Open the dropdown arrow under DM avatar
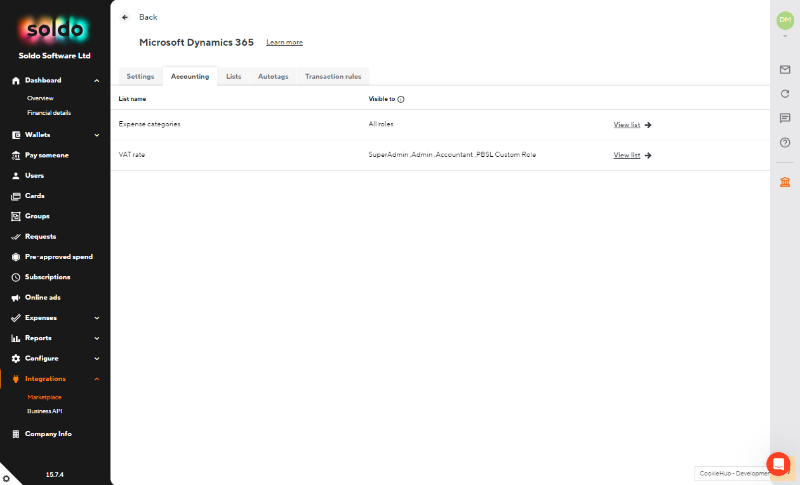 (x=785, y=36)
